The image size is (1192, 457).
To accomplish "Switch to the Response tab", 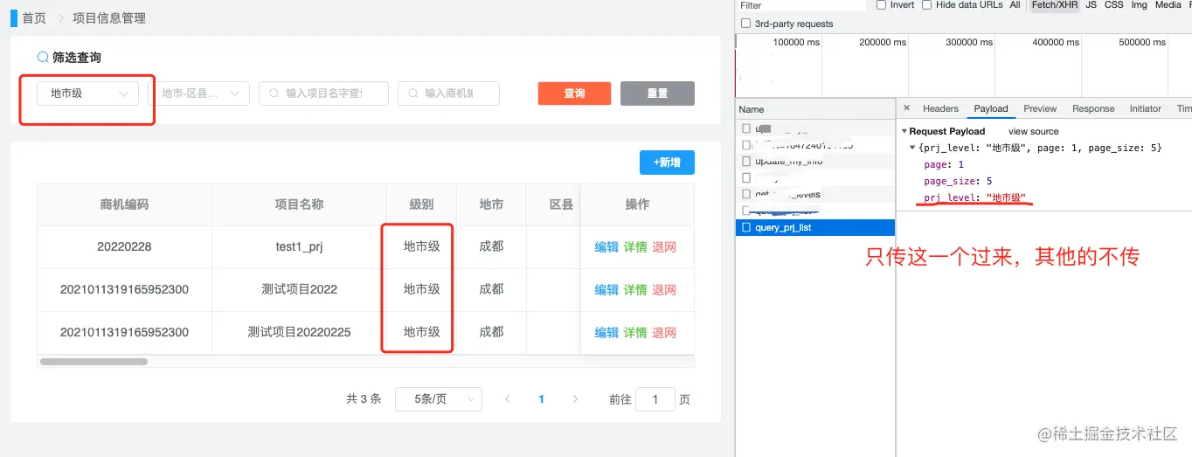I will coord(1093,109).
